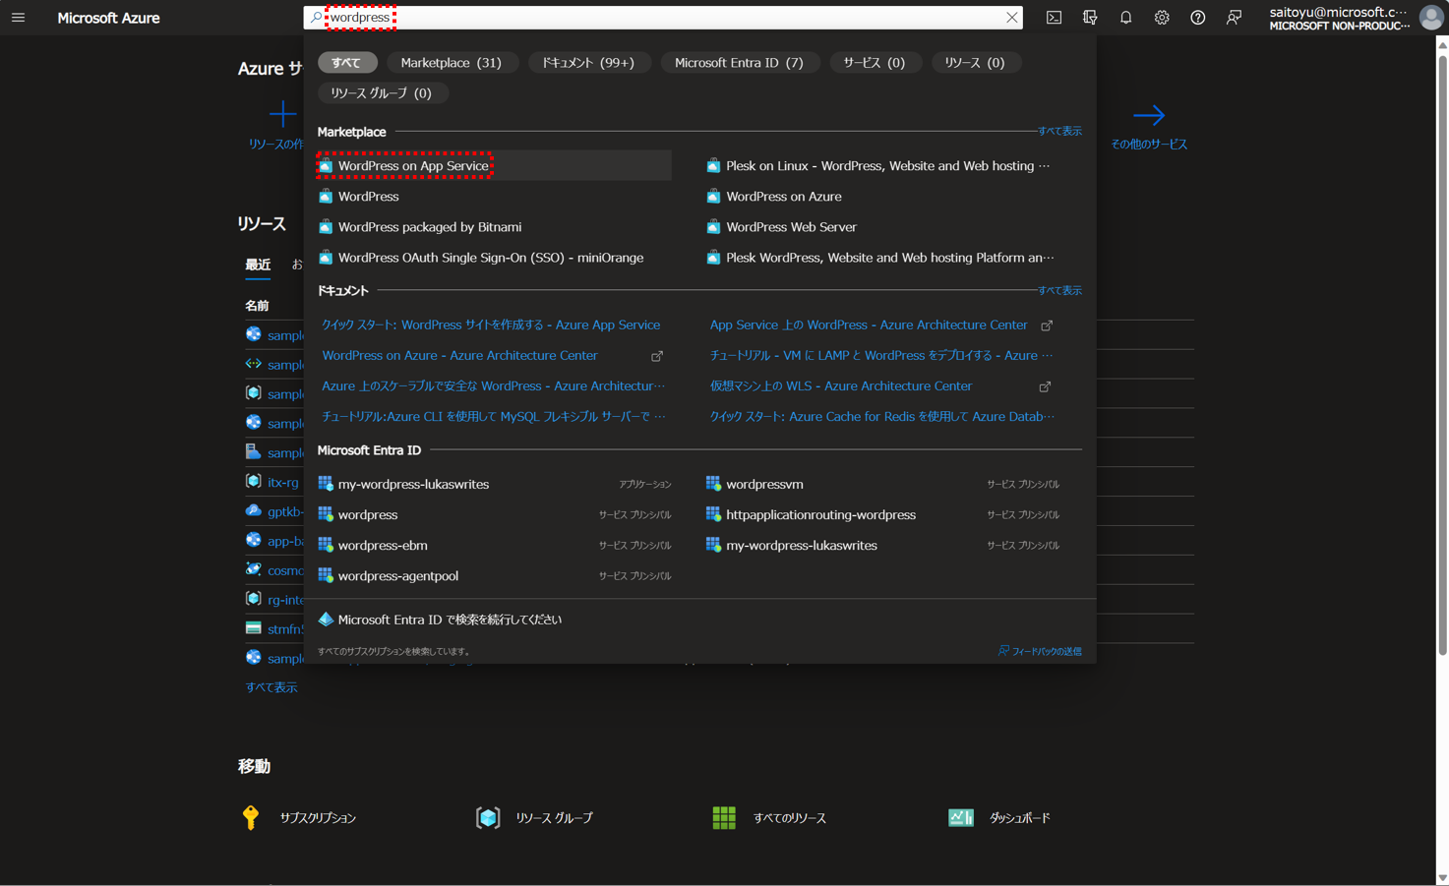Show all Marketplace results via すべて表示

coord(1059,131)
